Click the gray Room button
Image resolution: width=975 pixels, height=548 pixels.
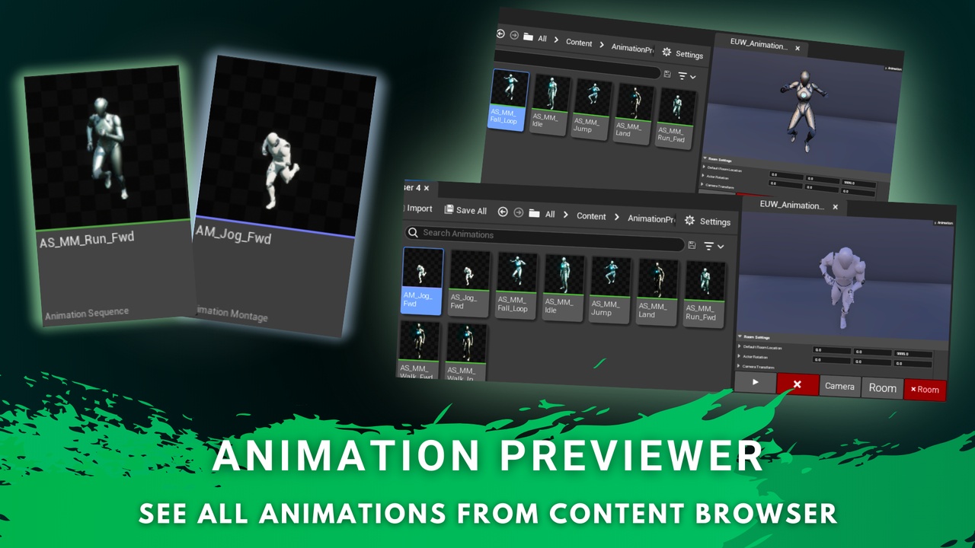pyautogui.click(x=882, y=388)
